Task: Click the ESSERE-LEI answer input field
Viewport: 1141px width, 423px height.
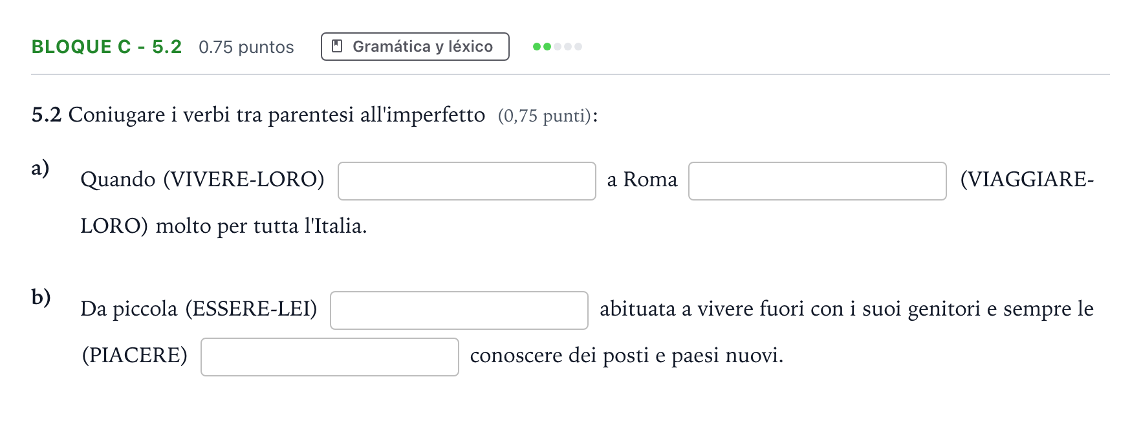Action: pyautogui.click(x=459, y=310)
